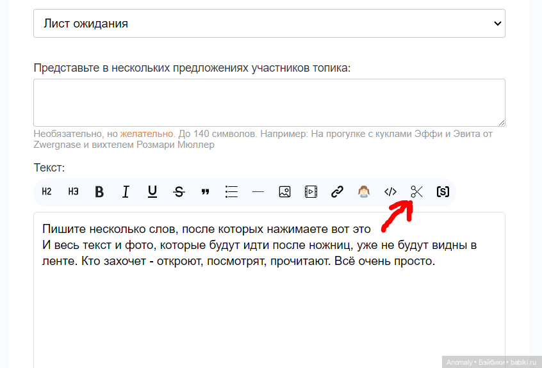Insert a video into the post

click(x=311, y=191)
